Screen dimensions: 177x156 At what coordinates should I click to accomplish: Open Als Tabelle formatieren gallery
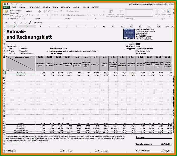pyautogui.click(x=120, y=13)
